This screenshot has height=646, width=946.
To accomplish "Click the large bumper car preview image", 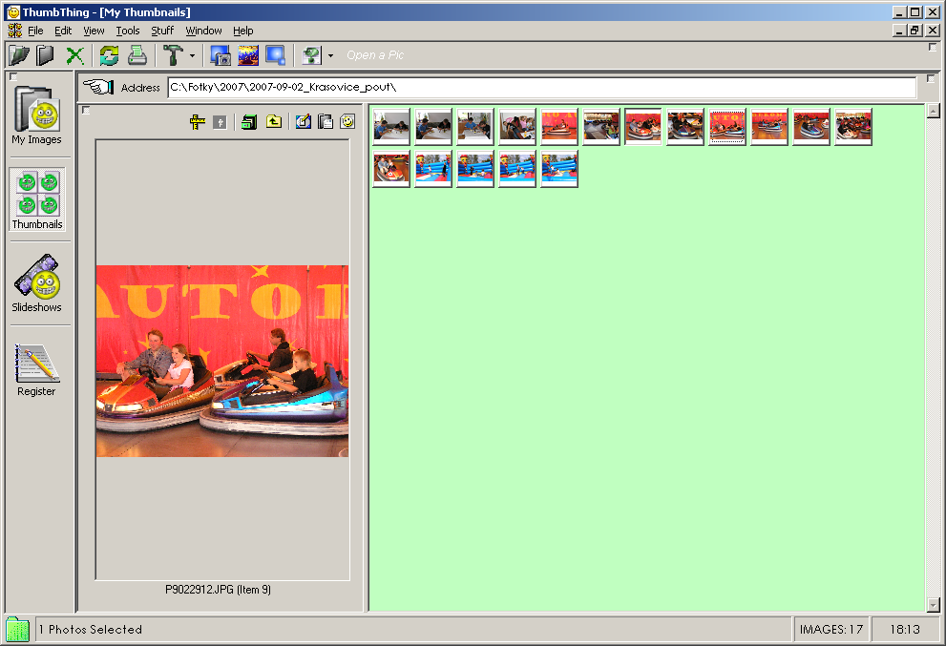I will [222, 361].
